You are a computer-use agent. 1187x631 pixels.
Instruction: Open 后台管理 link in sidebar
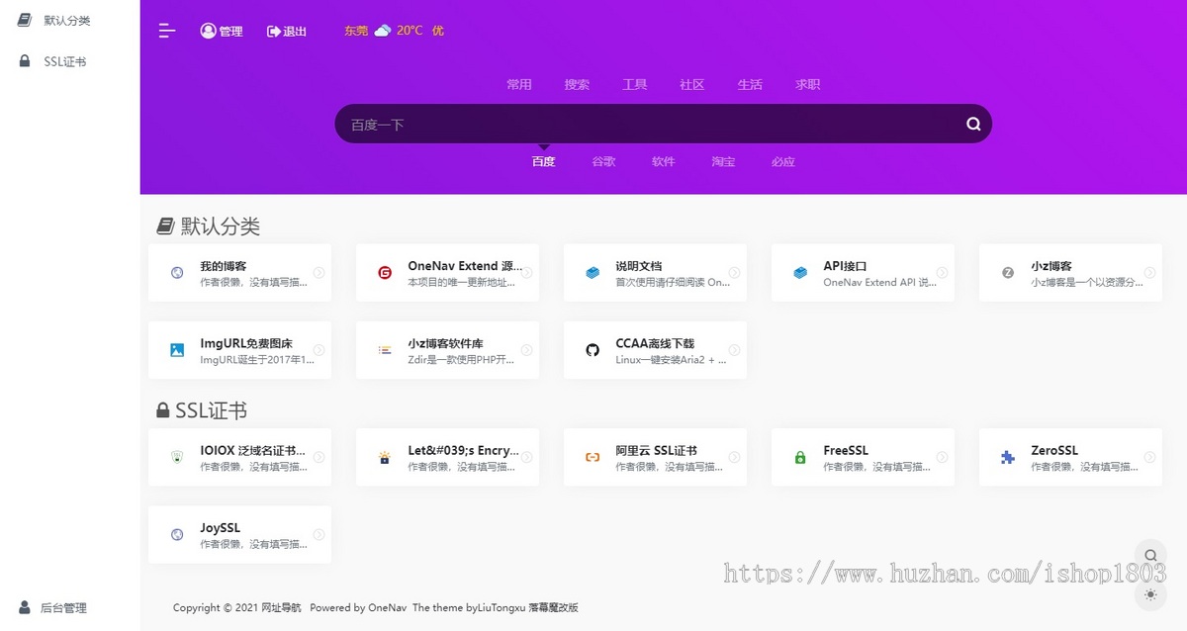point(63,608)
